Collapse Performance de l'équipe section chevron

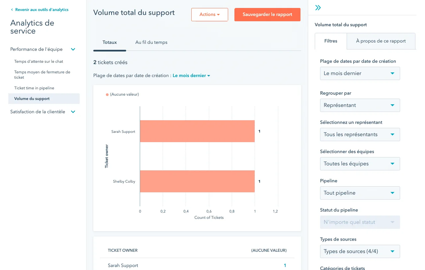pos(73,49)
